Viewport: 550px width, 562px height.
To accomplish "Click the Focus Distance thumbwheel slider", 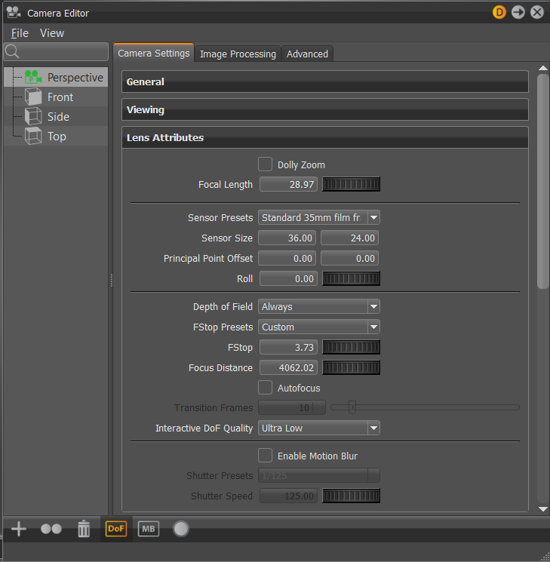I will click(351, 367).
